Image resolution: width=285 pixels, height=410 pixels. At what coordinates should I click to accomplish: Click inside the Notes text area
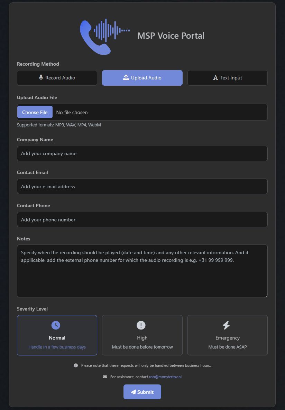point(142,270)
